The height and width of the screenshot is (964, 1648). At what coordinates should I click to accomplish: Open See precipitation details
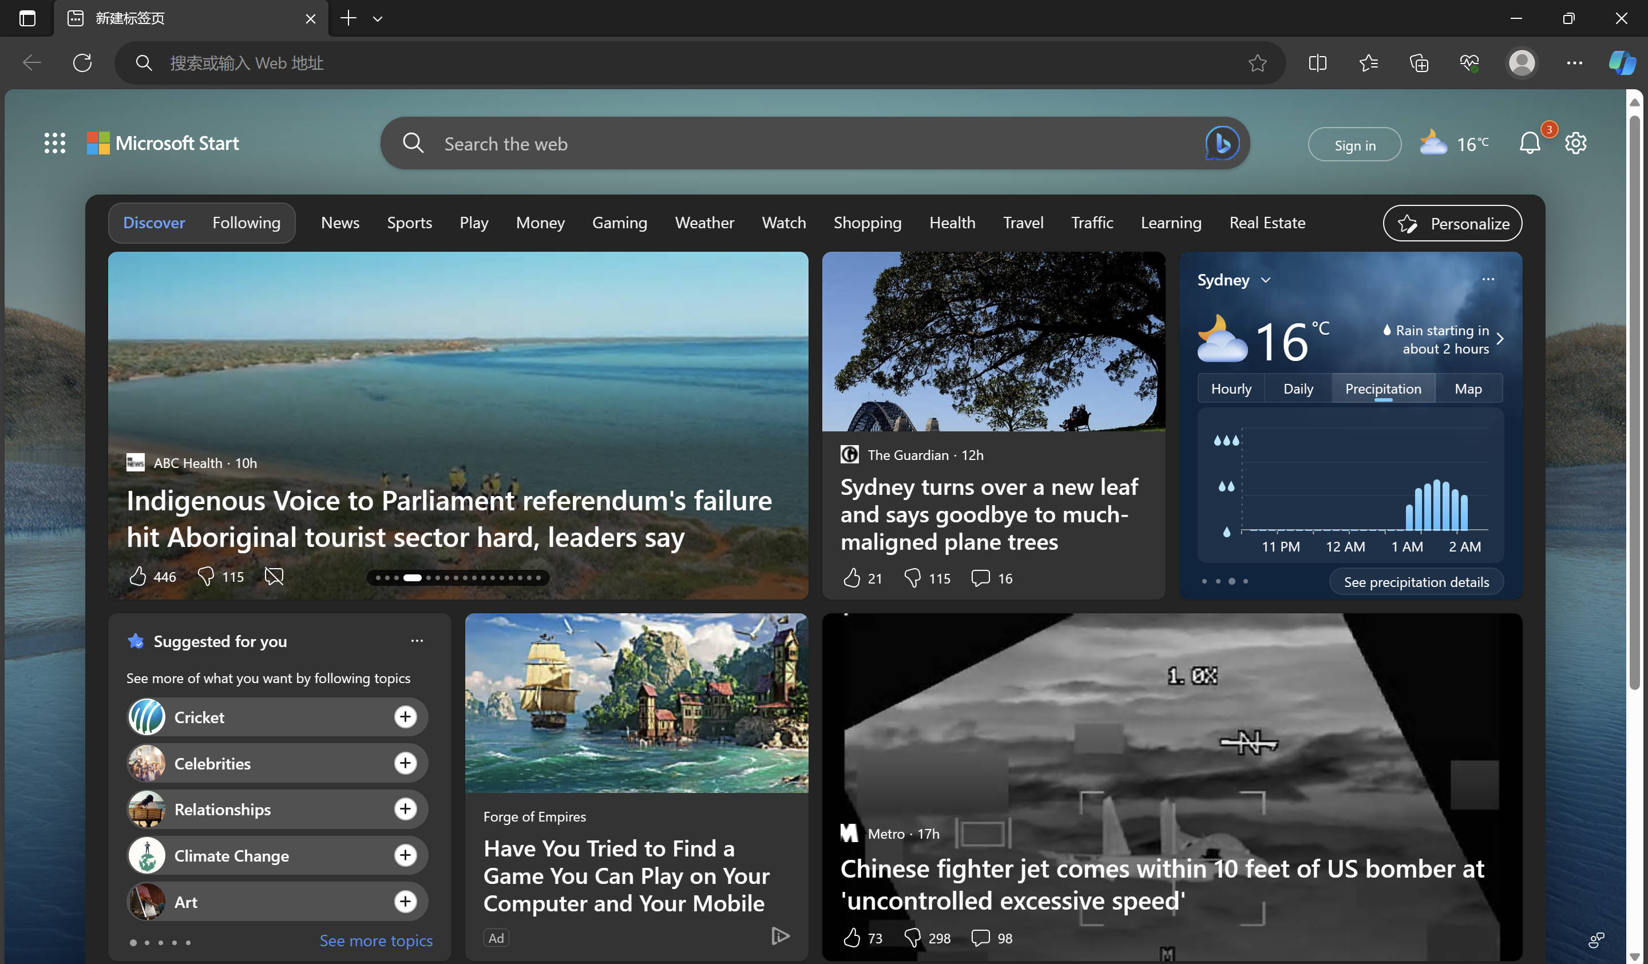(x=1415, y=581)
